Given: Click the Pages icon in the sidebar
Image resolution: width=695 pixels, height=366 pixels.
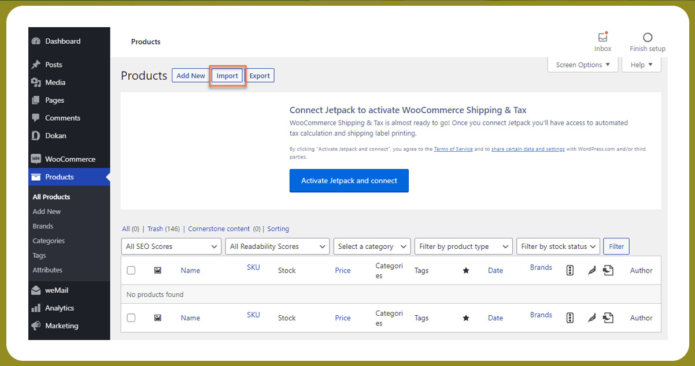Looking at the screenshot, I should pyautogui.click(x=36, y=100).
